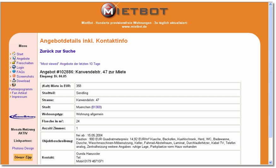Click the question mark icon beside FAQs
Viewport: 276px width, 168px height.
click(x=14, y=72)
